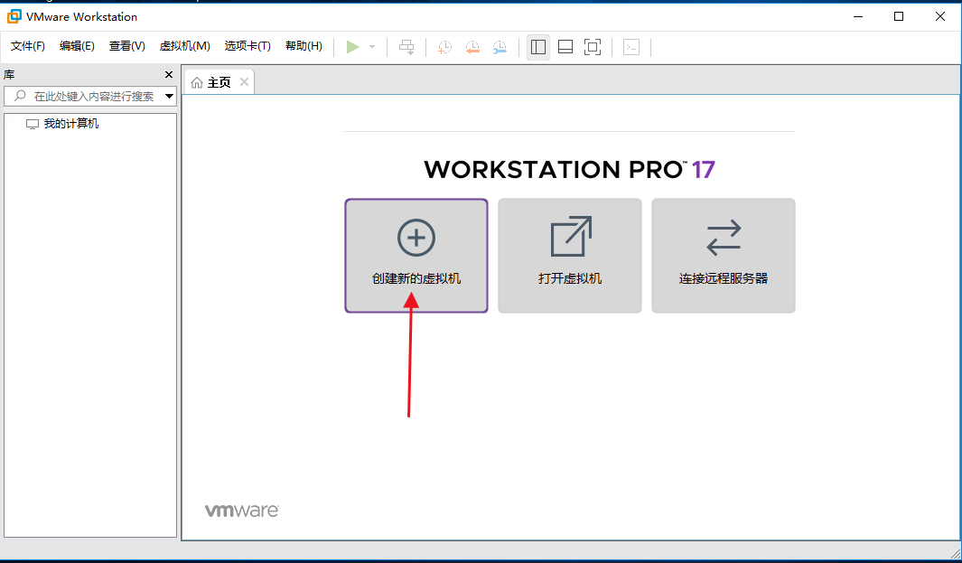Open the snapshot manager wrench icon
962x563 pixels.
500,47
